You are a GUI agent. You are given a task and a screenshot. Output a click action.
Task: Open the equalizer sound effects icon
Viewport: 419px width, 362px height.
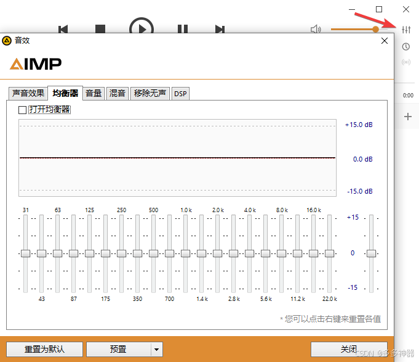pos(406,30)
